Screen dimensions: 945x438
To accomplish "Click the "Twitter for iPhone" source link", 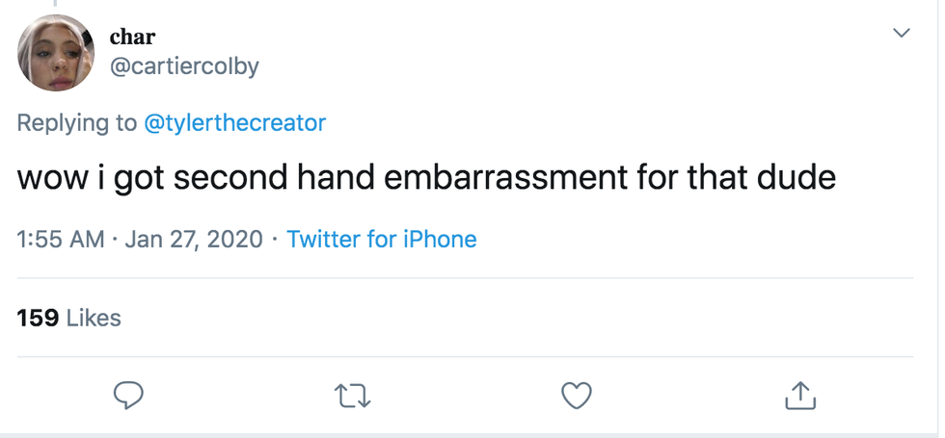I will pos(382,239).
